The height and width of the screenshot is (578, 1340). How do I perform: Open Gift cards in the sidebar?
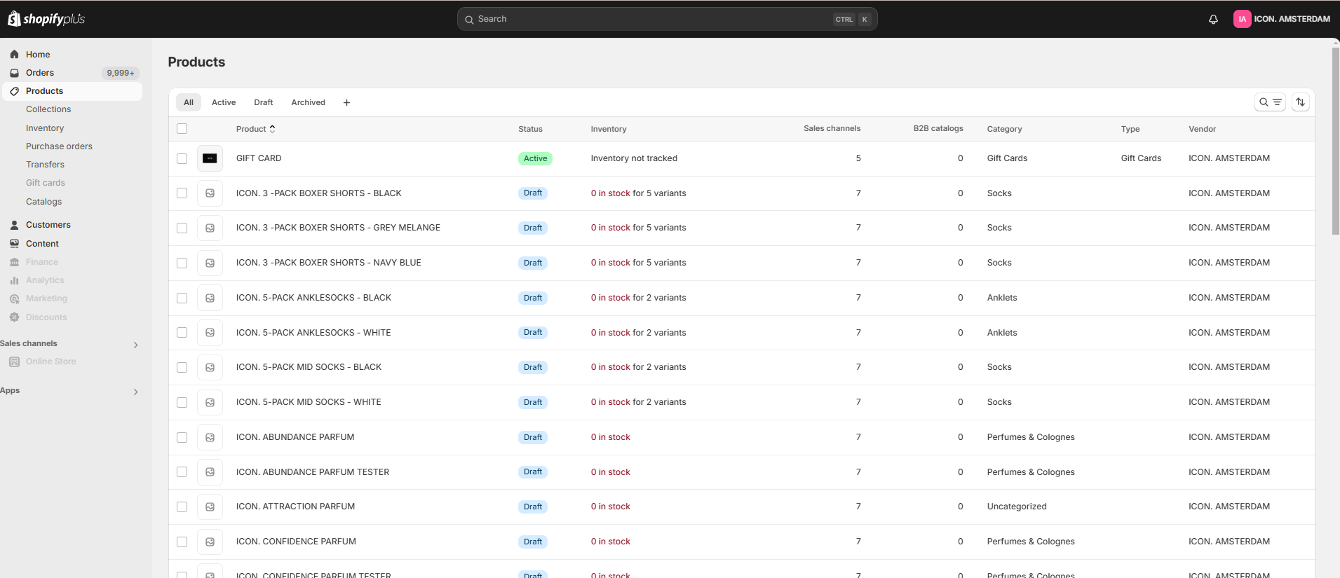pos(46,183)
